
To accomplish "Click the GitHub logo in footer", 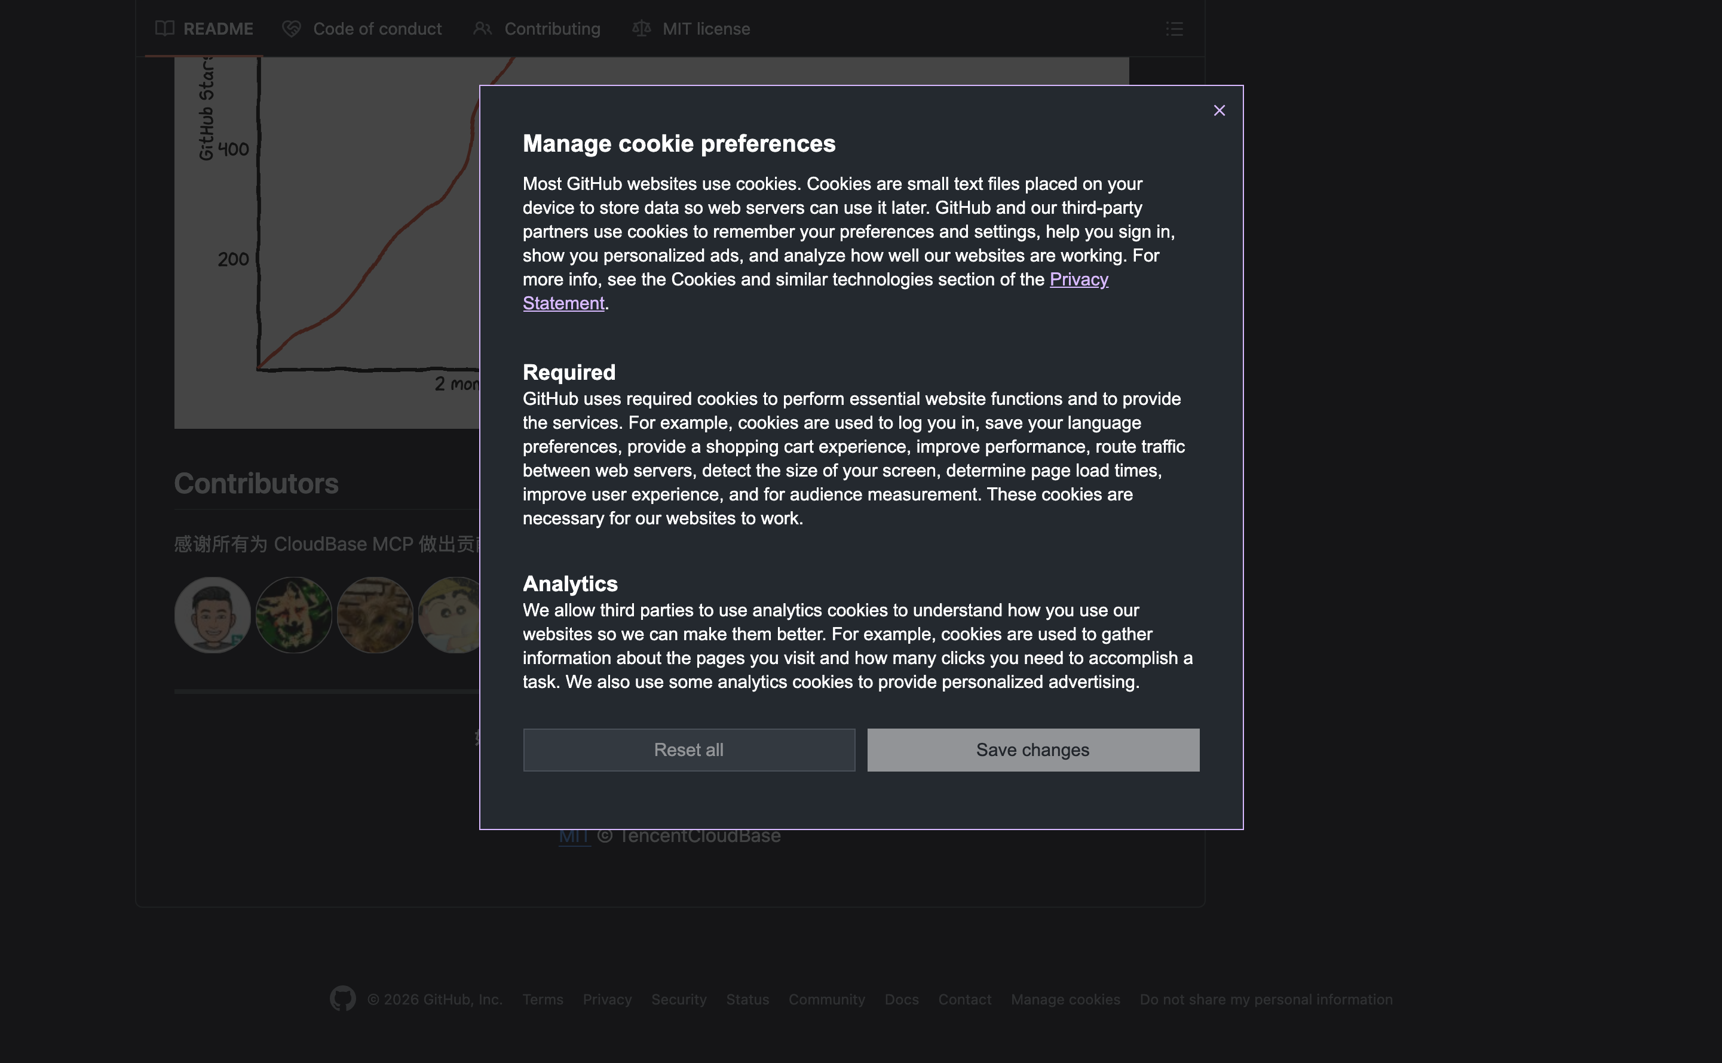I will point(342,999).
